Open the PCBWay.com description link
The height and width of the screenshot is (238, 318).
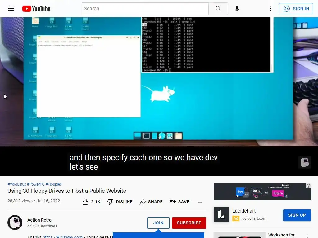coord(62,236)
